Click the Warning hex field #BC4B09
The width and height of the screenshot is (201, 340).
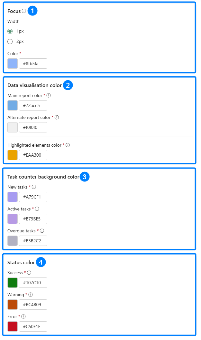[33, 305]
